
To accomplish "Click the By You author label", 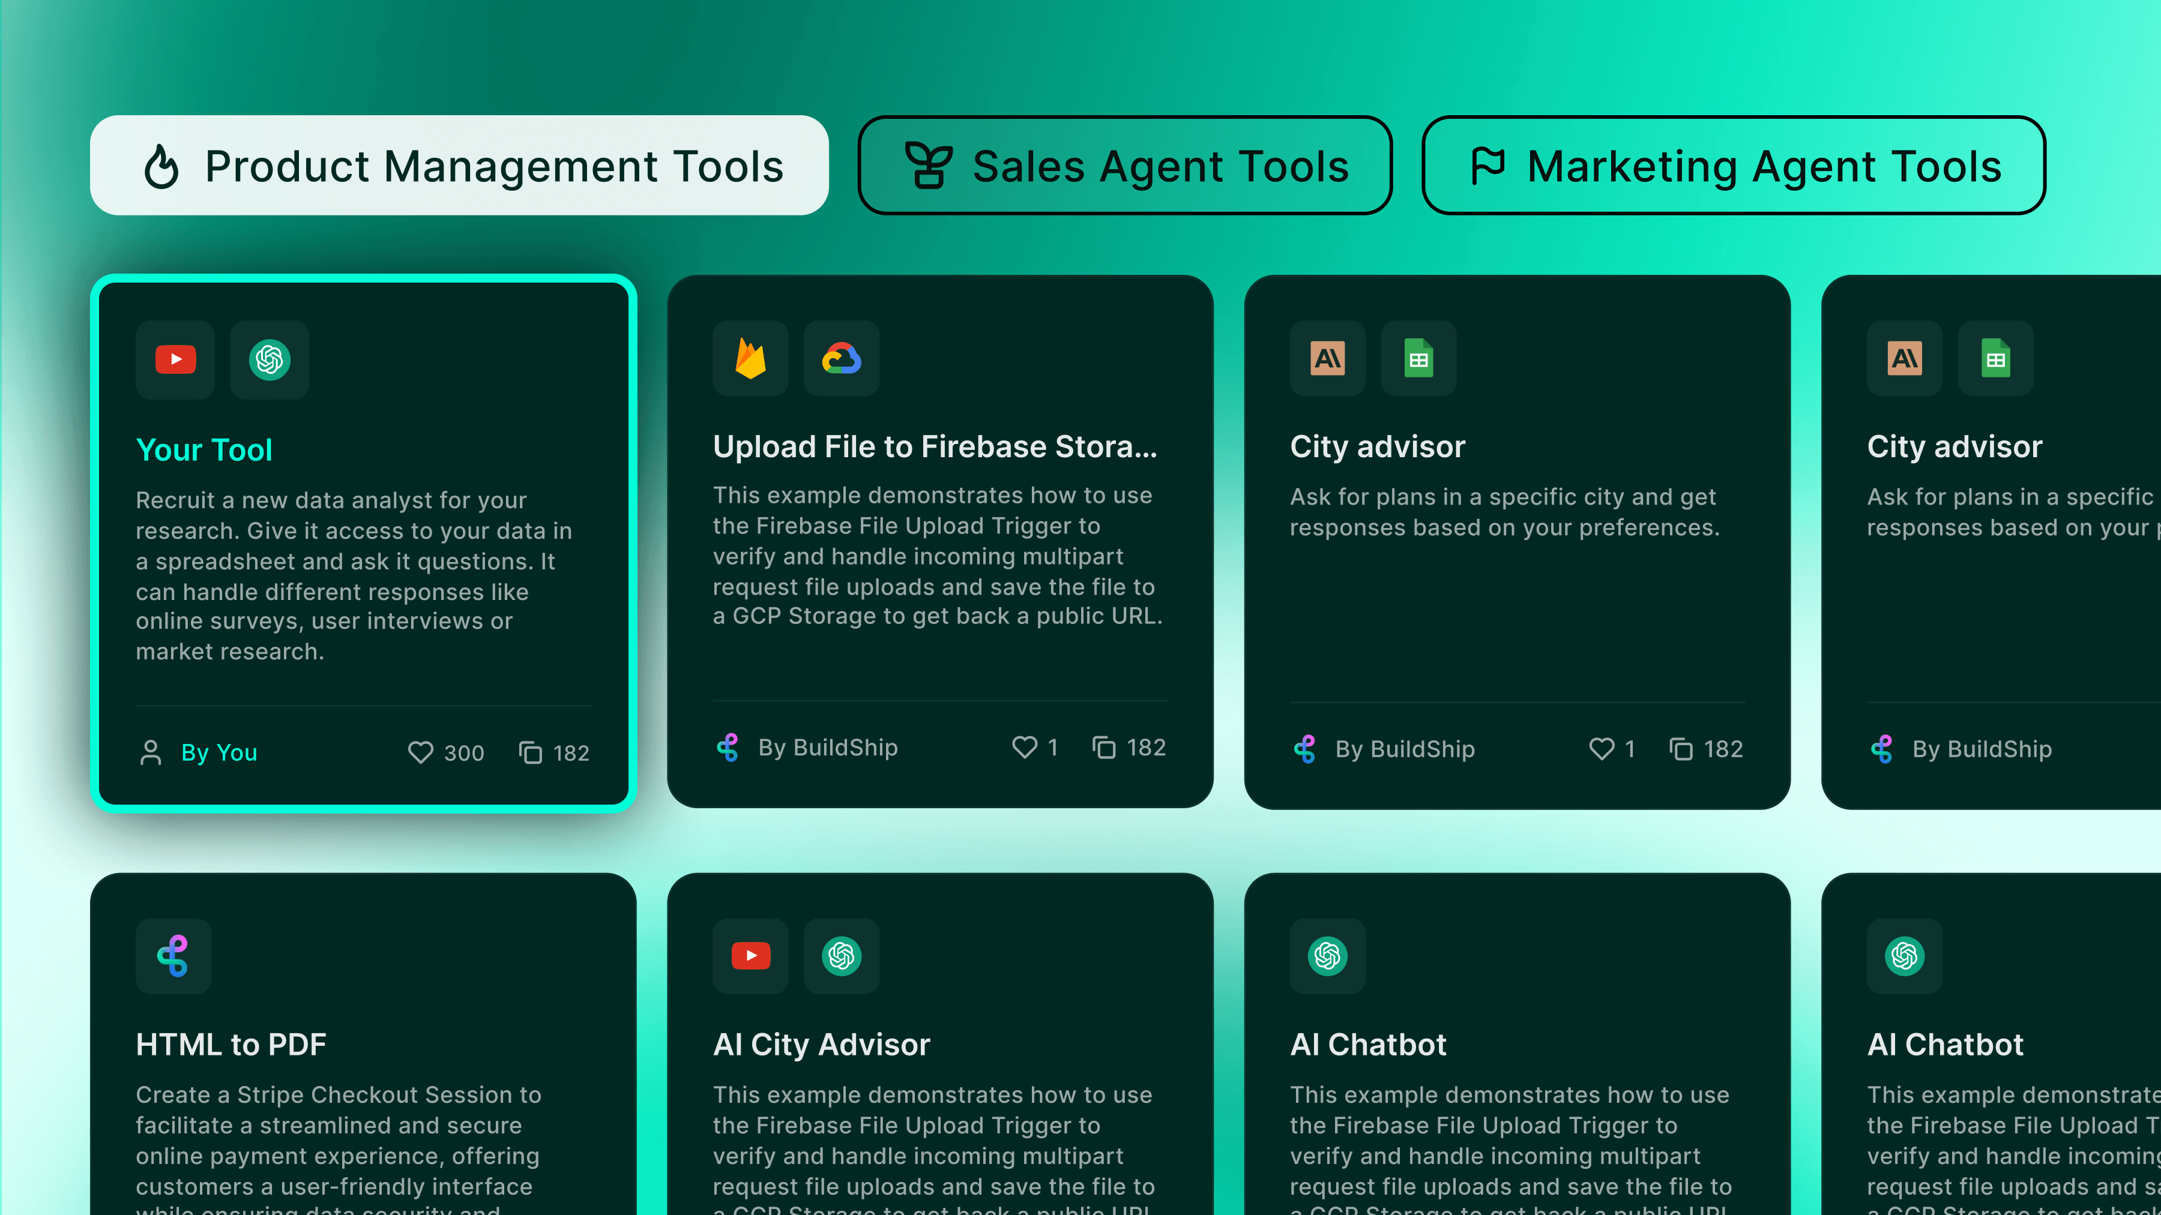I will (x=219, y=752).
